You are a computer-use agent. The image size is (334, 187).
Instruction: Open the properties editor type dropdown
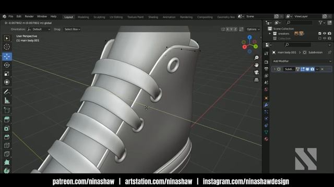point(268,45)
